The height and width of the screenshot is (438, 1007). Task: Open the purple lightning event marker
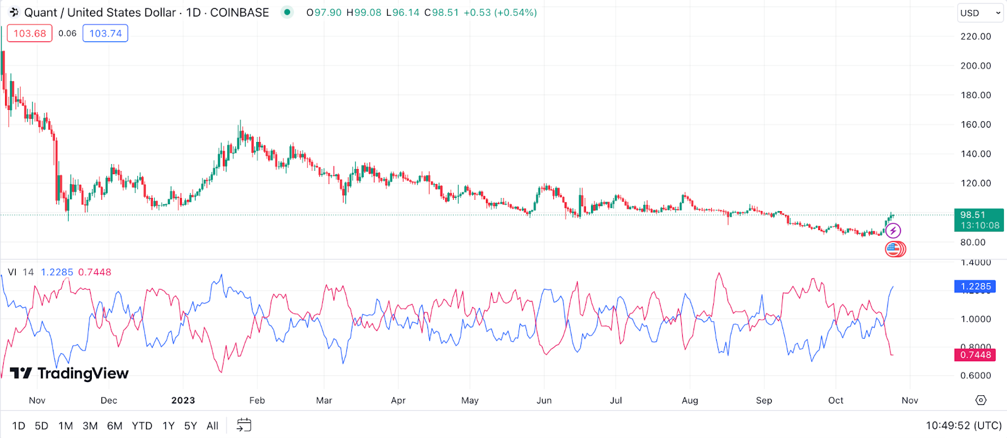click(893, 231)
